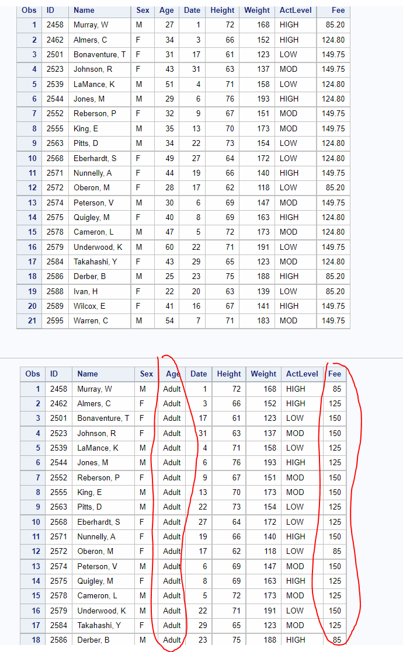Select Adult cell in Peterson, V row
403x652 pixels.
[x=172, y=567]
